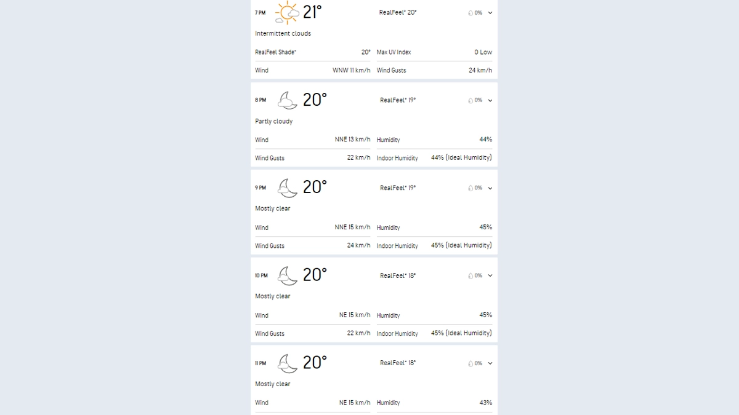Screen dimensions: 739x415
Task: Click the 11 PM mostly clear moon icon
Action: [x=287, y=363]
